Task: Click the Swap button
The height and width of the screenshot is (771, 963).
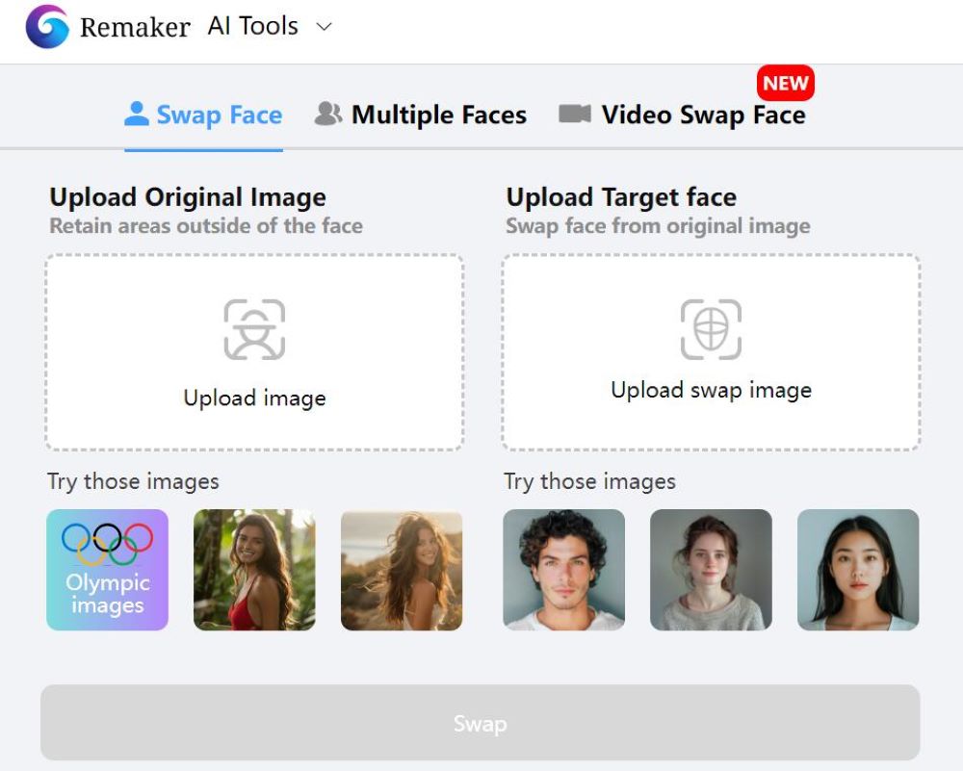Action: [481, 723]
